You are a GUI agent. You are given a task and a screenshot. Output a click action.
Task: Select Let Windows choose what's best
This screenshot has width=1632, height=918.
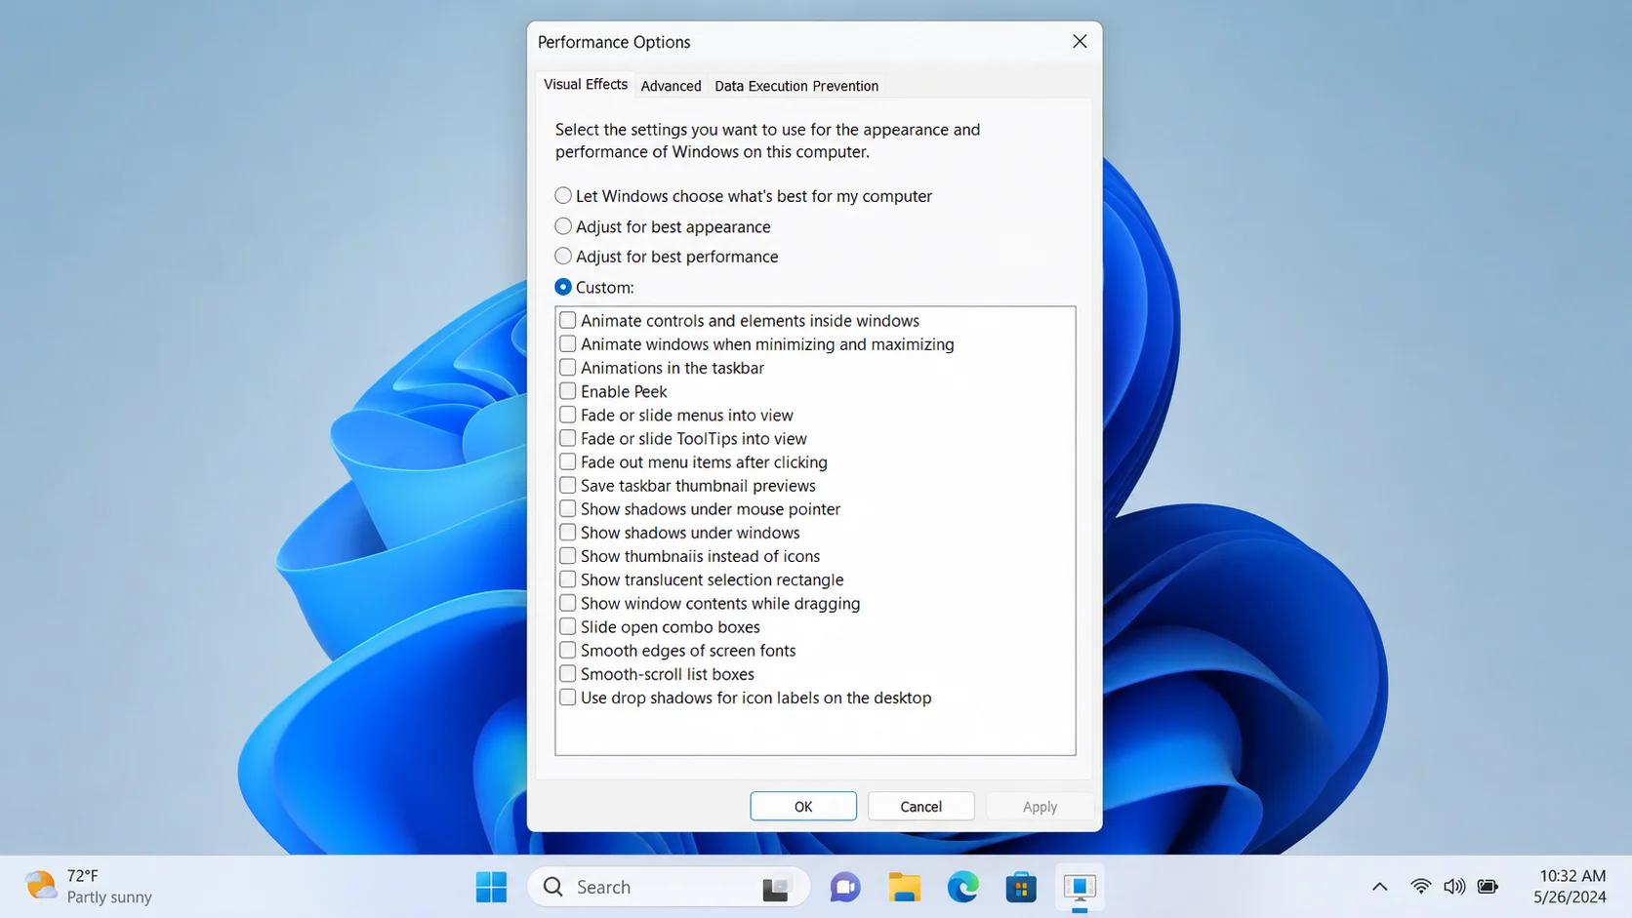[563, 196]
